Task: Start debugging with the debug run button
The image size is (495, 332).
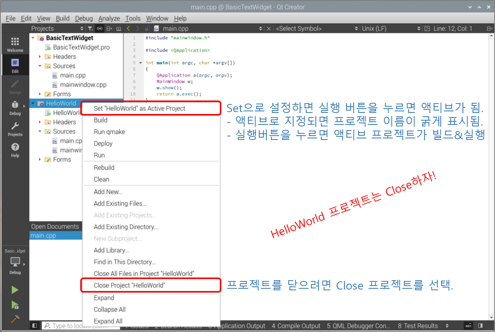Action: (x=15, y=305)
